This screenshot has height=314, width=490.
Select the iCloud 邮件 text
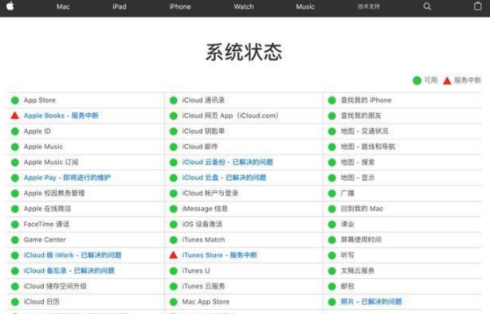[x=200, y=147]
